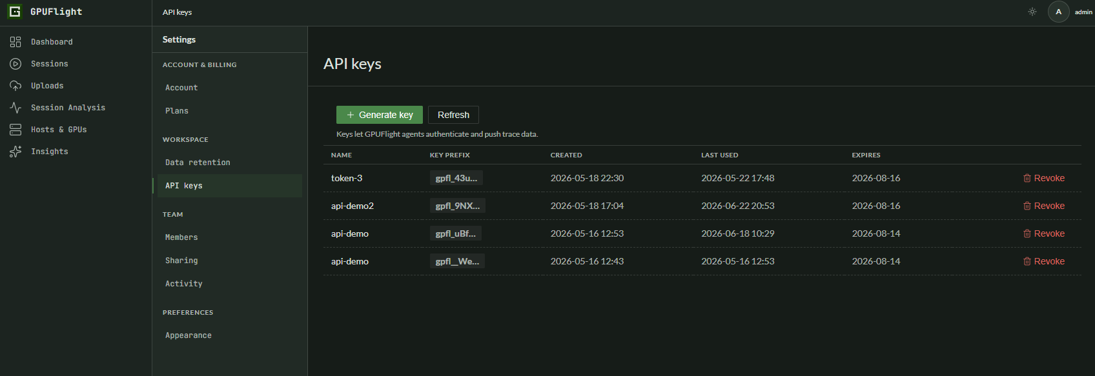Screen dimensions: 1095x376
Task: Go to Dashboard in sidebar
Action: coord(52,42)
